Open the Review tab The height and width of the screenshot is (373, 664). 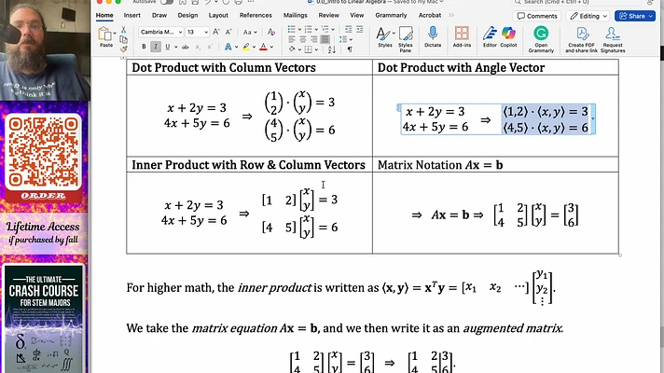coord(328,15)
